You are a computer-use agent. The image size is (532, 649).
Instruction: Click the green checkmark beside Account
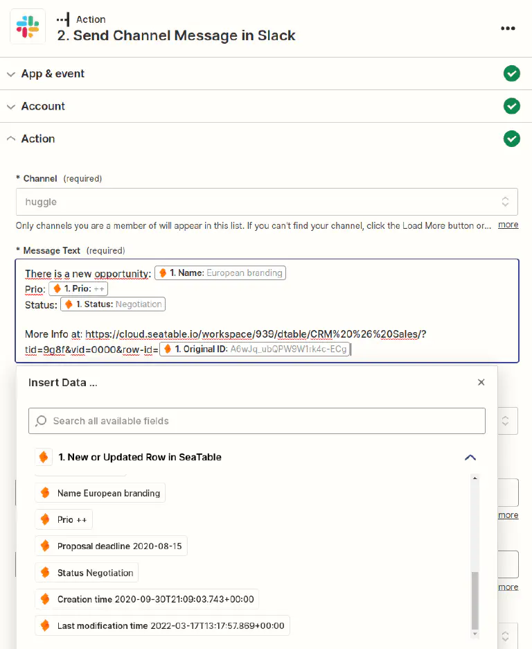pyautogui.click(x=511, y=106)
